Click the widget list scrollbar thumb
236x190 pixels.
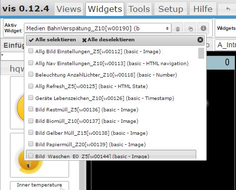[x=201, y=53]
